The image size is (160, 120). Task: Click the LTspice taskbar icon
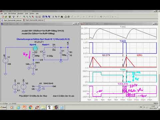pyautogui.click(x=37, y=107)
